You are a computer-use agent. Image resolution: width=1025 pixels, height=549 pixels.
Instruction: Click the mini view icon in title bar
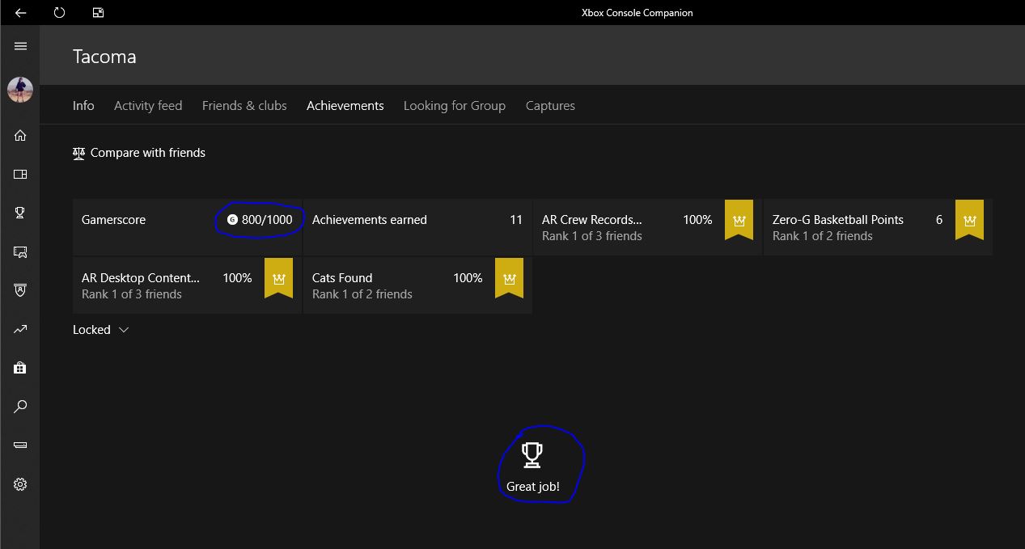(98, 13)
